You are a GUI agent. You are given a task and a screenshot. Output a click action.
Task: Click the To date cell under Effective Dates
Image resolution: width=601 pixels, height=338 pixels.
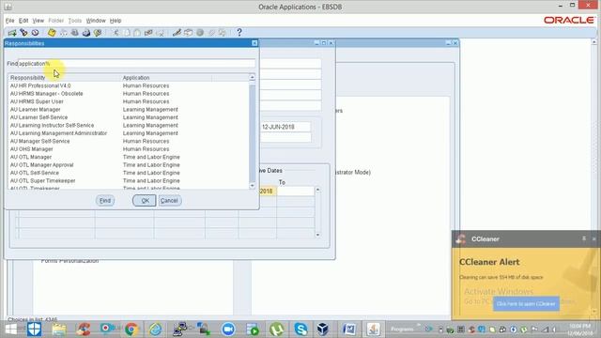[296, 191]
